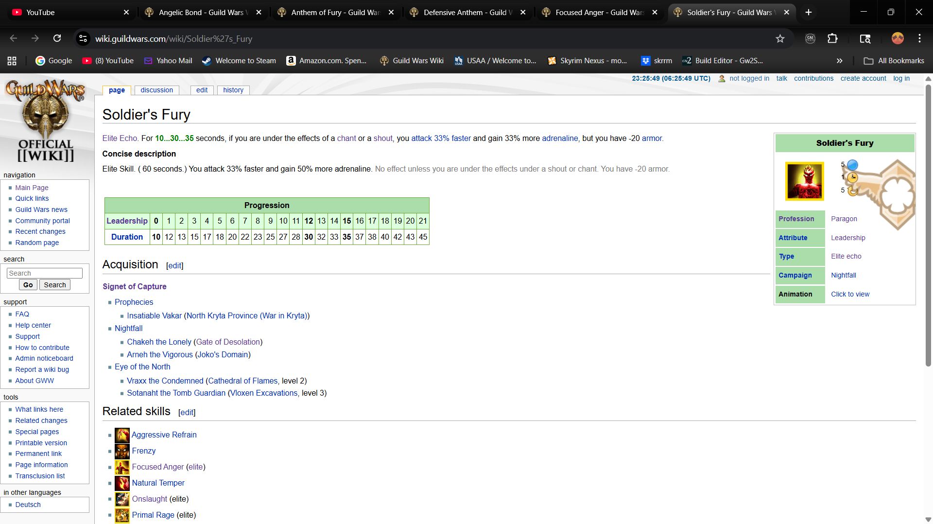Go back using the browser back arrow

[x=14, y=38]
